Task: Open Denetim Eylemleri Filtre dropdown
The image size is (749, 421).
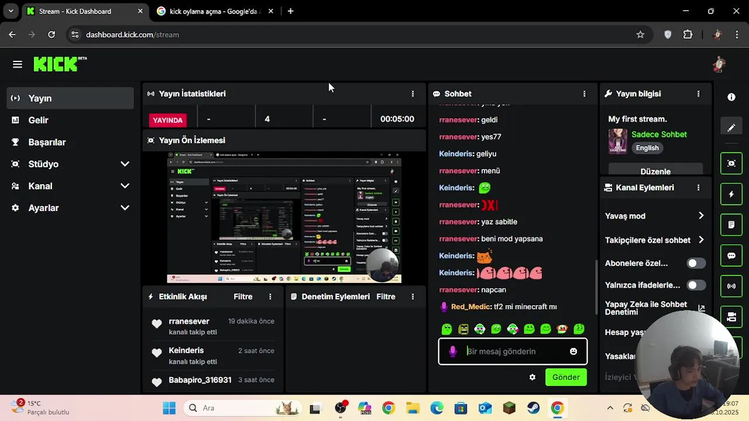Action: [386, 296]
